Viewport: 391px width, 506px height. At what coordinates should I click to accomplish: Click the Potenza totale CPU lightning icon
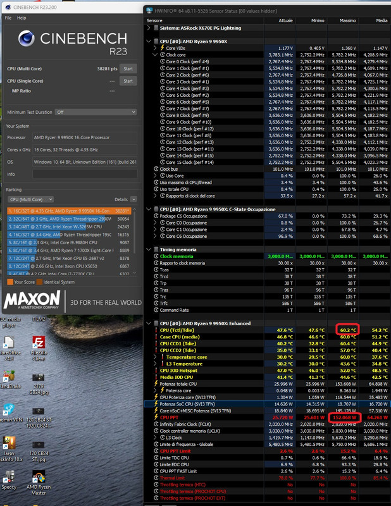(156, 384)
